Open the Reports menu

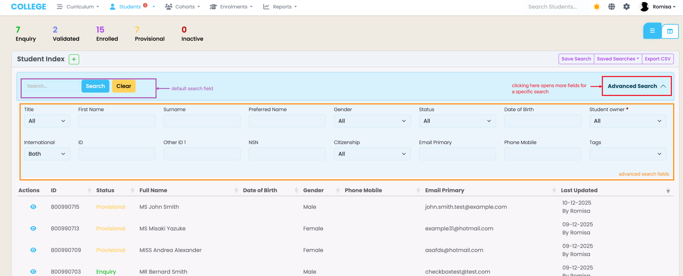point(280,7)
